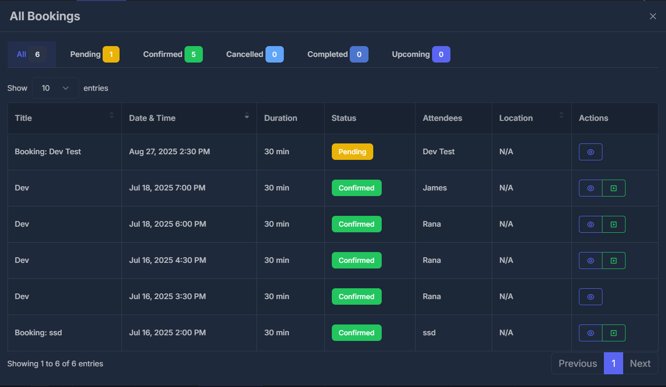Viewport: 666px width, 387px height.
Task: Click Pending count badge '1'
Action: pyautogui.click(x=111, y=55)
